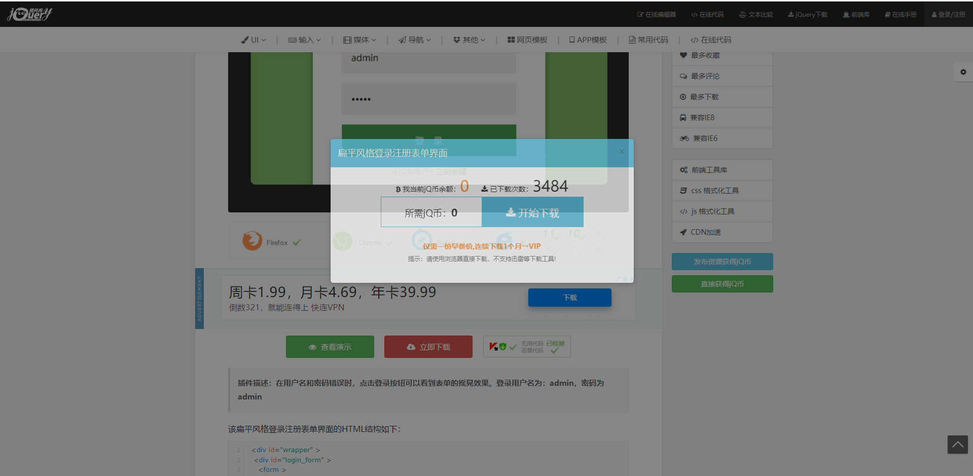
Task: Click the Kaspersky security check badge
Action: coord(527,347)
